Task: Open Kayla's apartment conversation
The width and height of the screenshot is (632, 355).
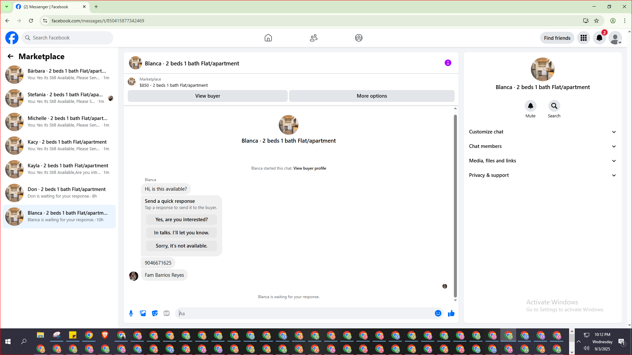Action: click(x=59, y=169)
